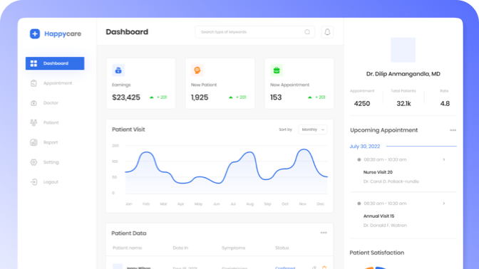Viewport: 479px width, 269px height.
Task: Click the Feb label on chart axis
Action: click(x=146, y=204)
